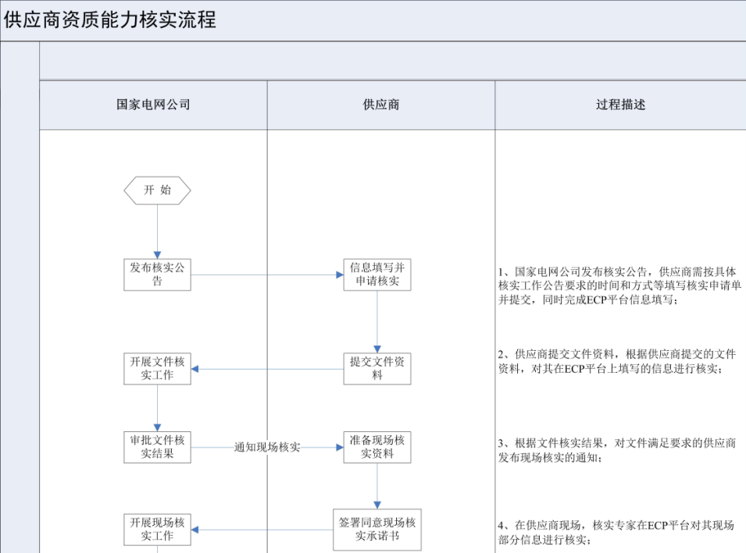Click the 审批文件核实结果 box
746x553 pixels.
[157, 447]
